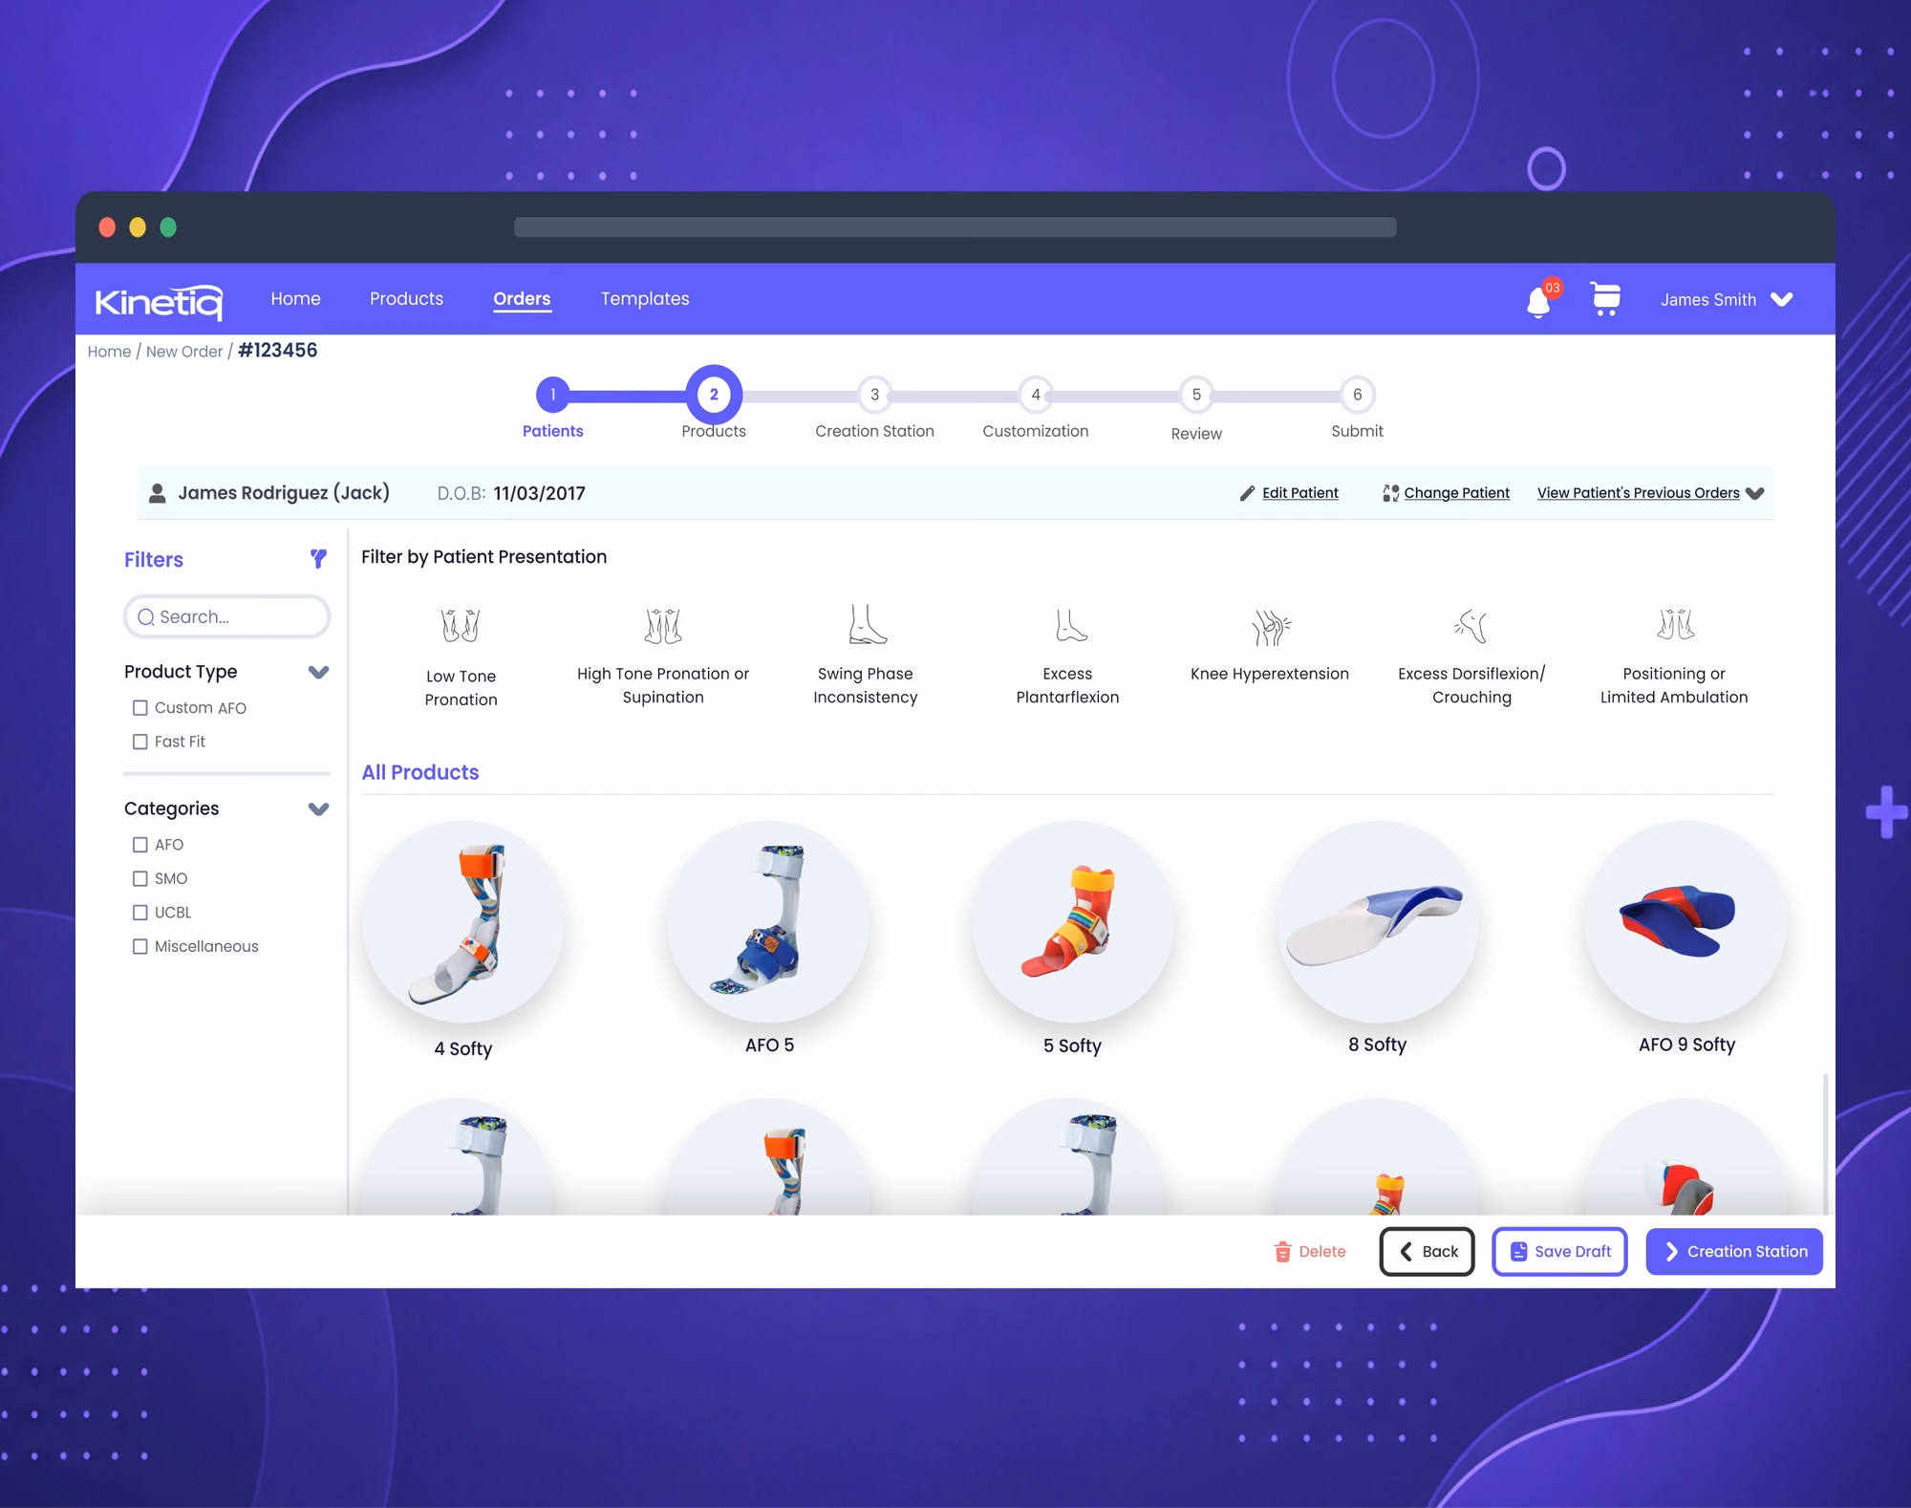Select Excess Plantarflexion icon
The width and height of the screenshot is (1911, 1508).
click(x=1070, y=626)
